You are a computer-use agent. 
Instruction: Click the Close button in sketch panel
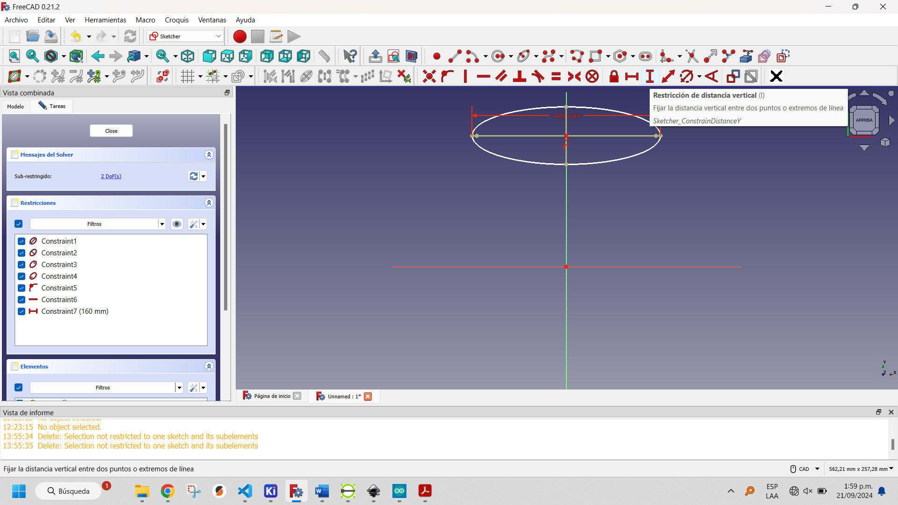pyautogui.click(x=112, y=130)
